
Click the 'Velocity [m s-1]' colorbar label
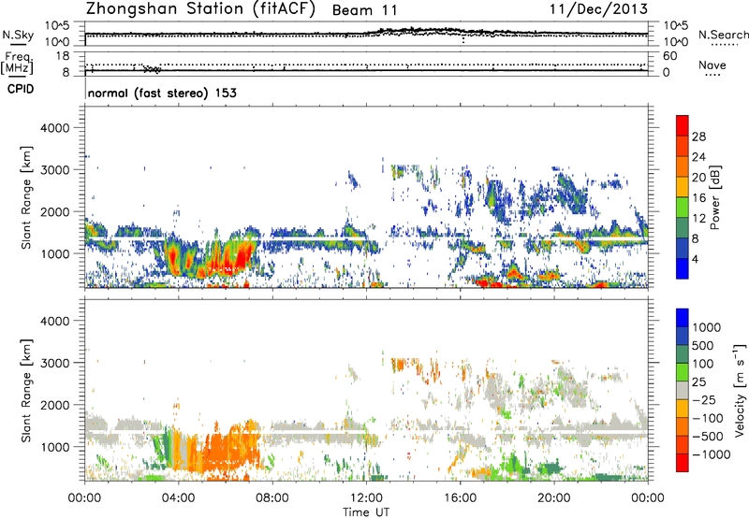[x=740, y=390]
